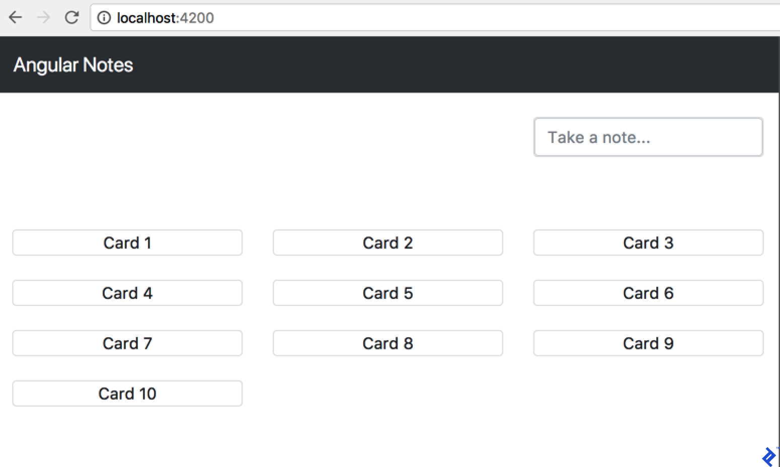Open Card 8
Image resolution: width=780 pixels, height=467 pixels.
point(387,344)
